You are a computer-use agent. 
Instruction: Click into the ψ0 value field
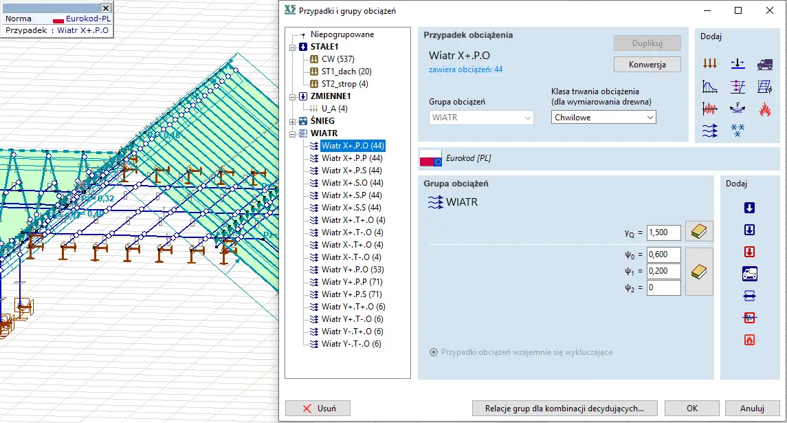click(x=663, y=254)
